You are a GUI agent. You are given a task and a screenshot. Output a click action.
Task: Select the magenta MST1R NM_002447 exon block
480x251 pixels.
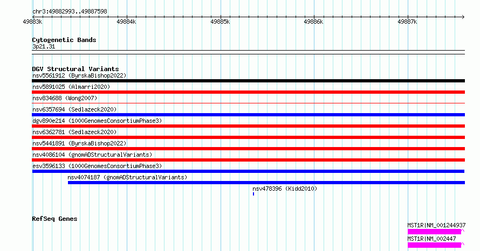[434, 245]
